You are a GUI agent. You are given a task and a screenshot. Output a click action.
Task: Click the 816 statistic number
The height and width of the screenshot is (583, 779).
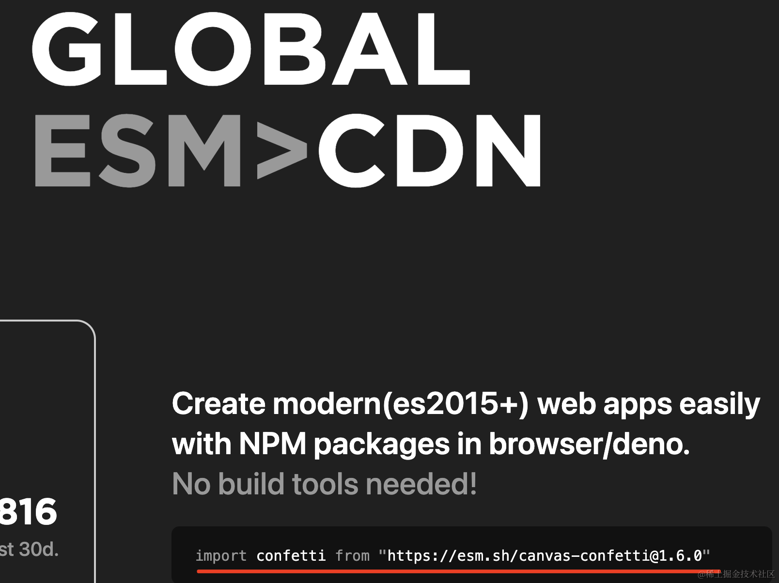[29, 511]
